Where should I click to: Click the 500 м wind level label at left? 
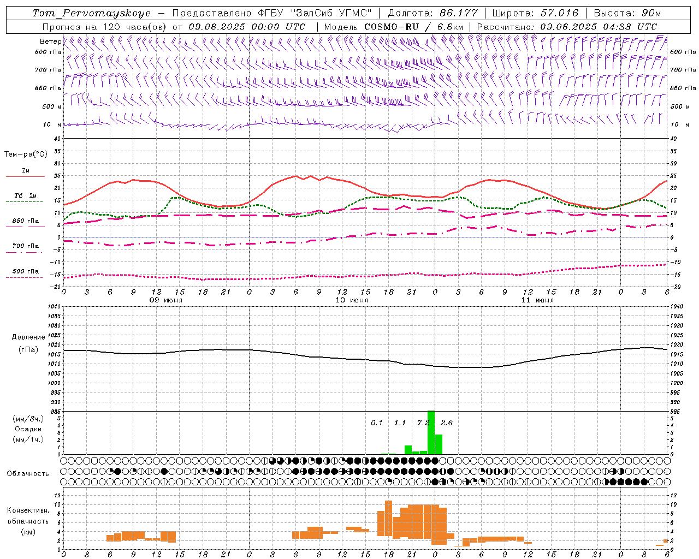[x=52, y=106]
